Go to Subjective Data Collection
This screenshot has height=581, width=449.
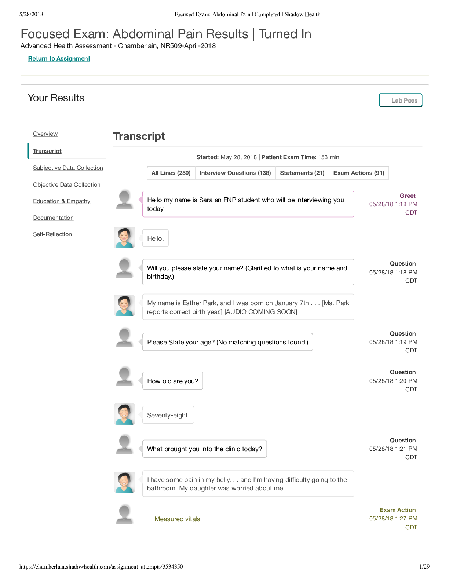point(68,168)
